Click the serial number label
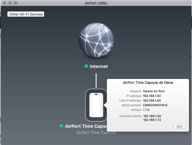Screen dimensions: 192x145 (131, 105)
